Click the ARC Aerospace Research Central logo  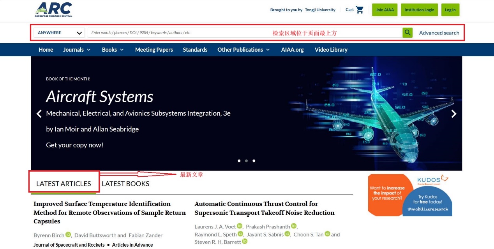(x=53, y=9)
